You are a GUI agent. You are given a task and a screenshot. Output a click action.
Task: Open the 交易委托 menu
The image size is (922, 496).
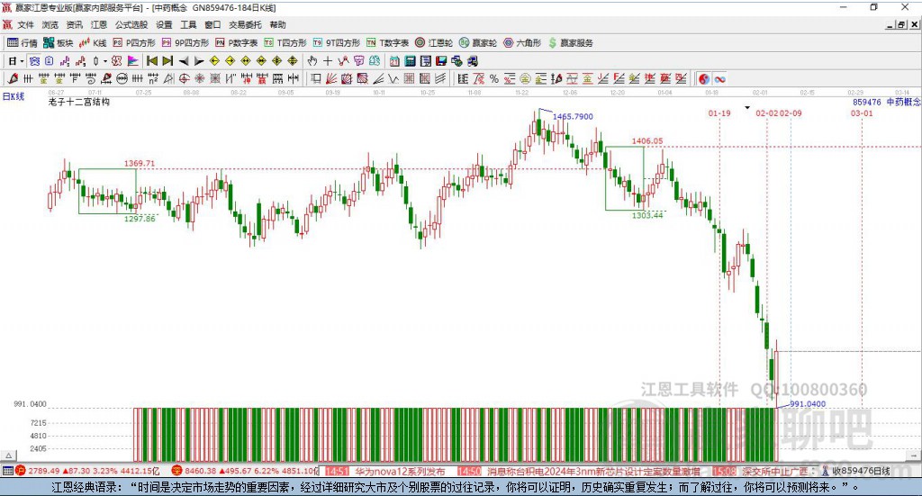pyautogui.click(x=245, y=25)
